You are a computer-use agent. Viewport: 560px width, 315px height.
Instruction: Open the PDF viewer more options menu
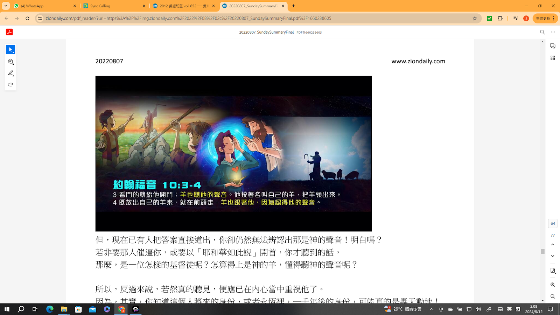(553, 32)
